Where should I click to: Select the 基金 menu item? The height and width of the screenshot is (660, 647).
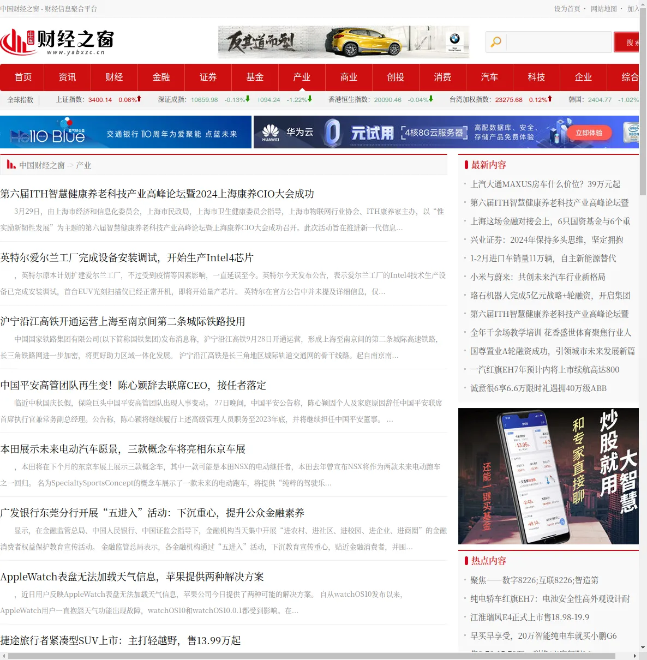point(255,77)
